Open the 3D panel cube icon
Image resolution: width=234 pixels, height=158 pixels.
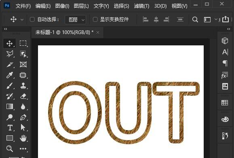[225, 41]
